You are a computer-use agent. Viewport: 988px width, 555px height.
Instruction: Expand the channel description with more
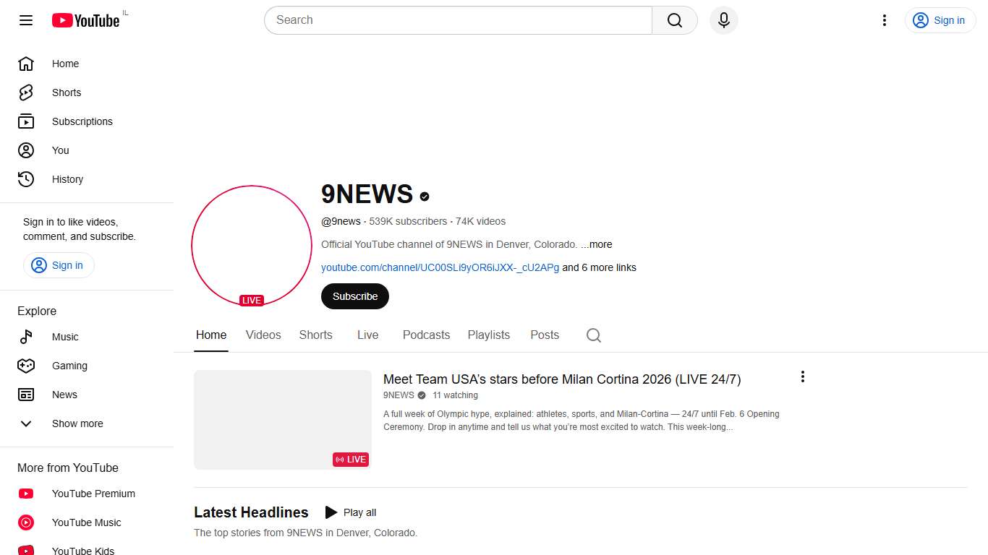point(598,244)
